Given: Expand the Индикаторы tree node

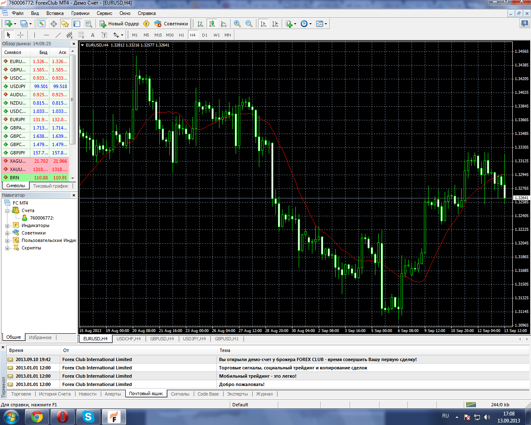Looking at the screenshot, I should [x=7, y=226].
